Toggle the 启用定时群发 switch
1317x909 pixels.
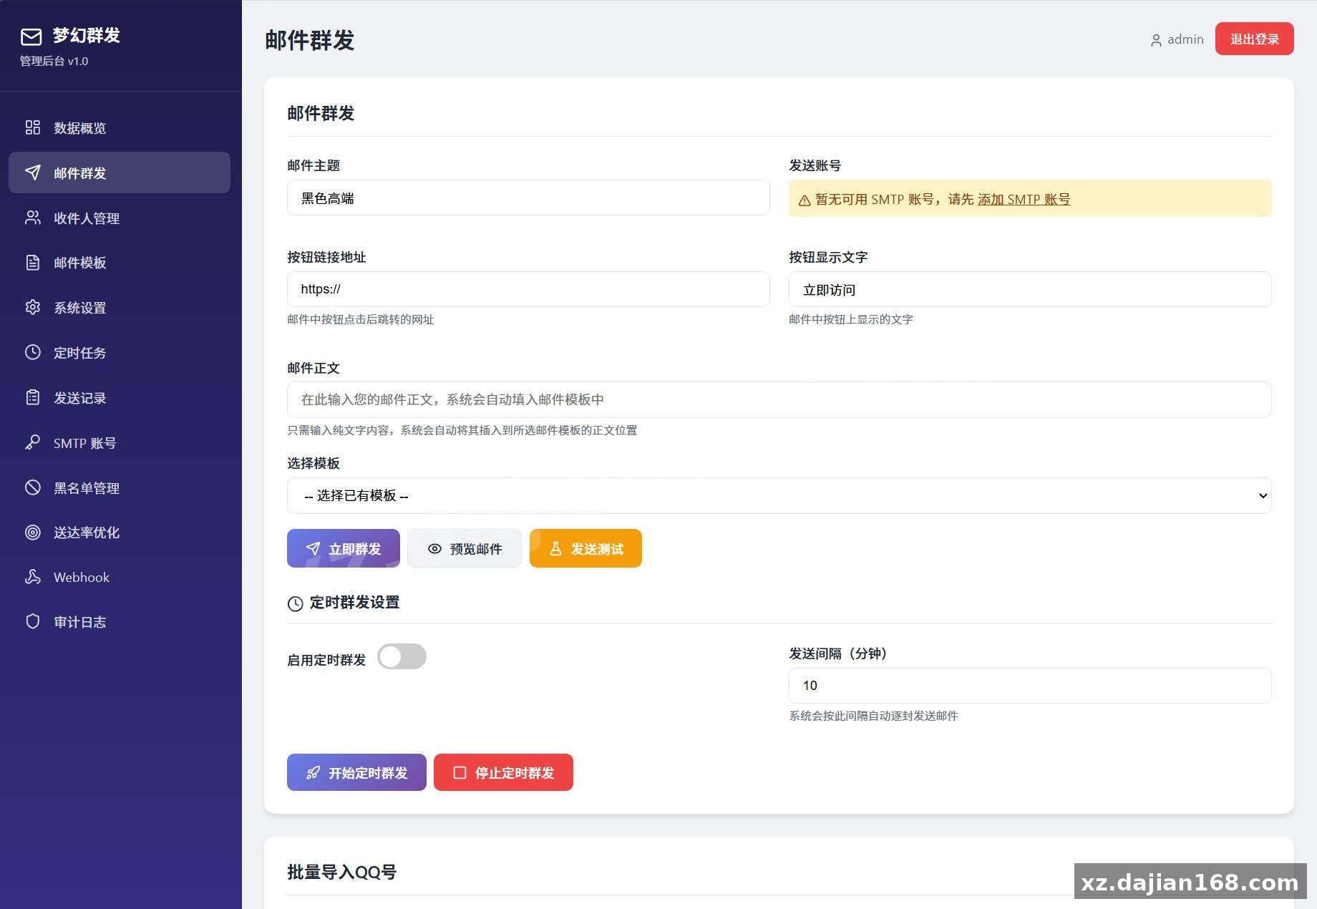[x=402, y=656]
